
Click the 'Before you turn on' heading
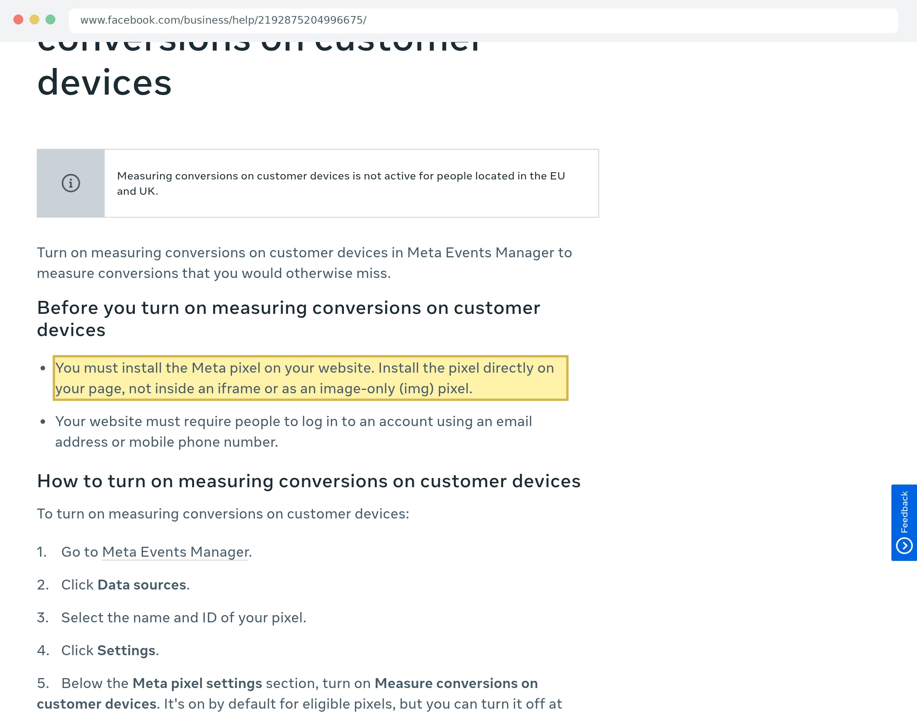(x=288, y=319)
